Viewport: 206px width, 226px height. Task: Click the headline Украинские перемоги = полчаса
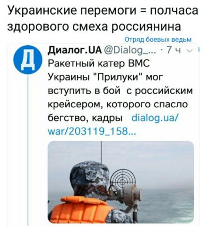tap(103, 10)
